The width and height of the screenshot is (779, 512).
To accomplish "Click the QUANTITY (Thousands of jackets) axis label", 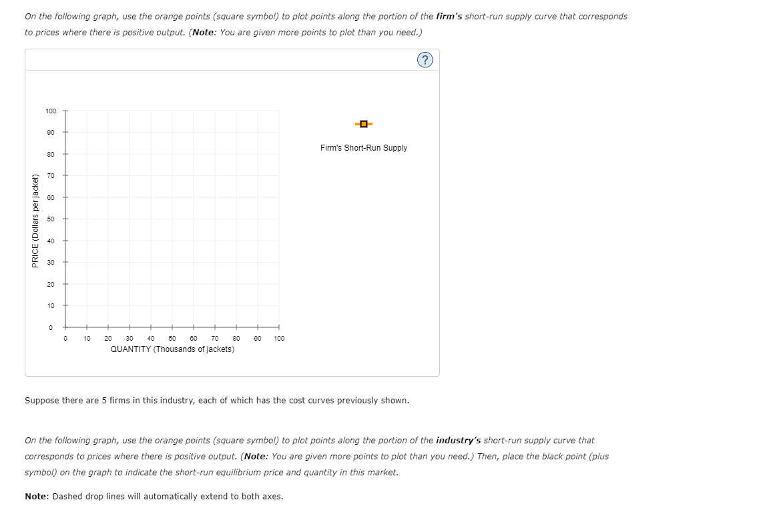I will 172,348.
